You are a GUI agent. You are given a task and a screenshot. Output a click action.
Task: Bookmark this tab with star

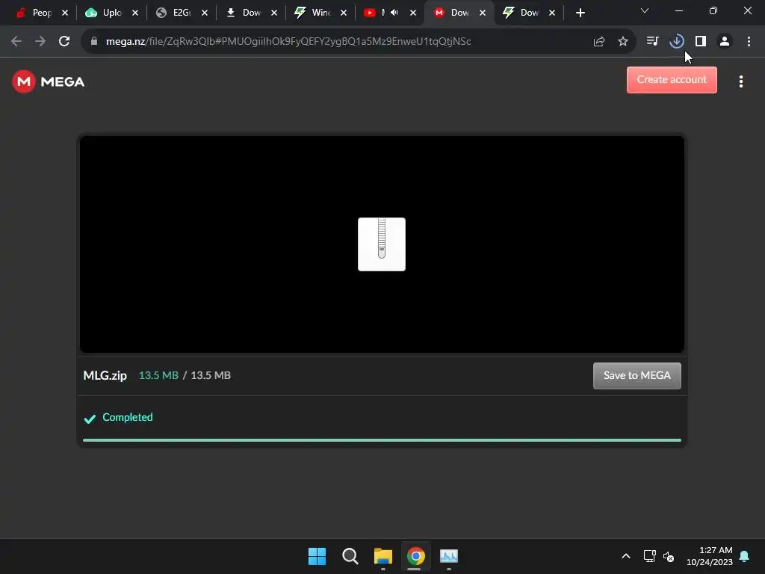pyautogui.click(x=623, y=42)
